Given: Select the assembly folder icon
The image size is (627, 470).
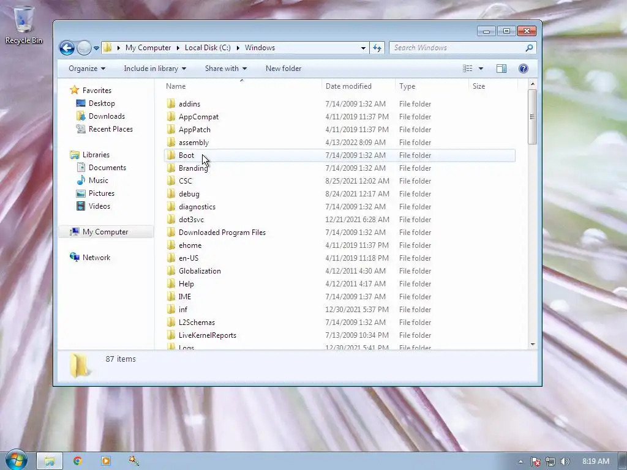Looking at the screenshot, I should [171, 142].
